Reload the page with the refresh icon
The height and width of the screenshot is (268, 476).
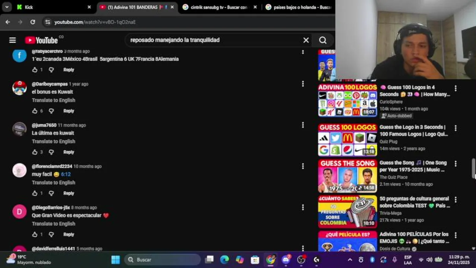point(33,22)
